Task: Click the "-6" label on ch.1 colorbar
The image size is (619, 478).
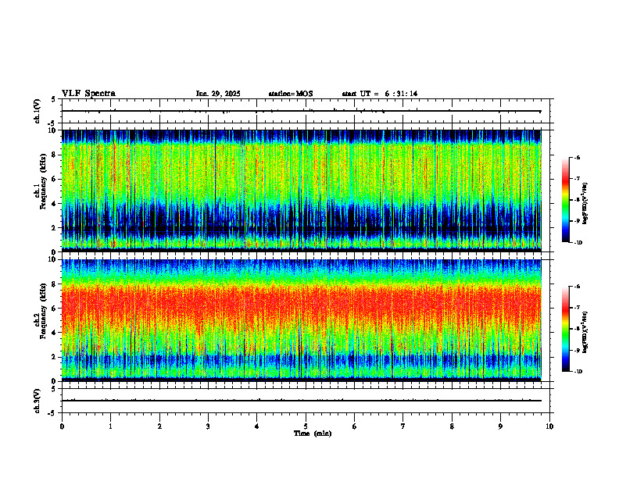Action: tap(577, 158)
